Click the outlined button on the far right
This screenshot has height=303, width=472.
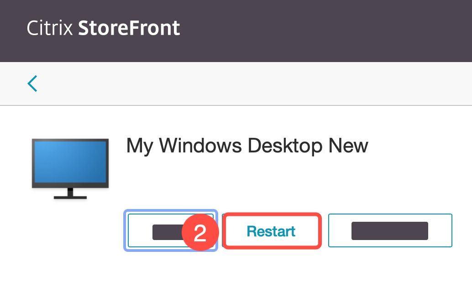click(390, 230)
